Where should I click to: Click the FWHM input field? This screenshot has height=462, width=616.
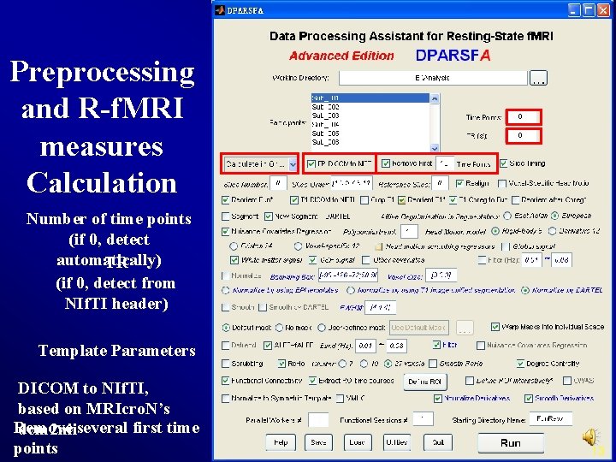click(x=380, y=307)
